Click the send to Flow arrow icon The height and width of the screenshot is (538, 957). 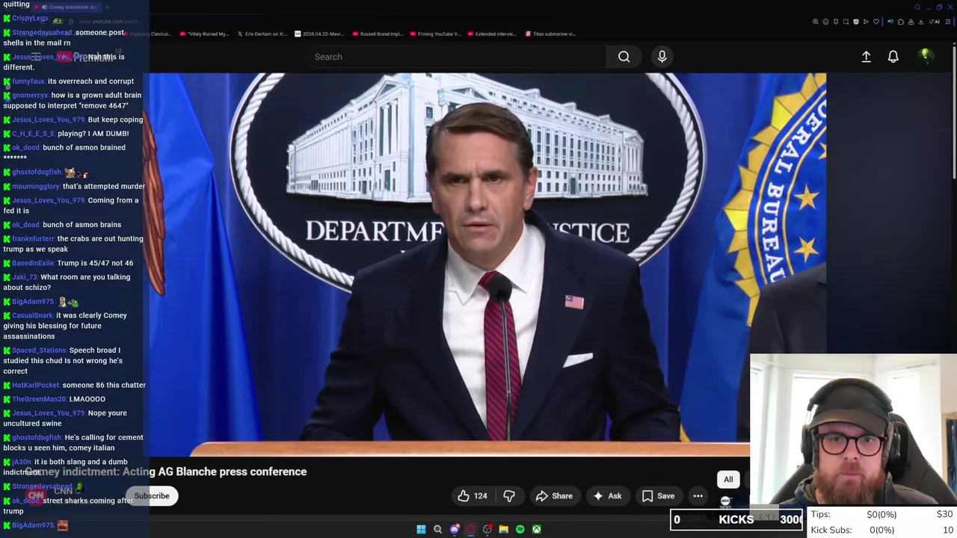pyautogui.click(x=866, y=22)
